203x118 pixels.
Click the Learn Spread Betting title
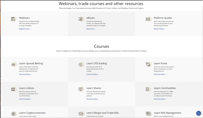point(31,63)
